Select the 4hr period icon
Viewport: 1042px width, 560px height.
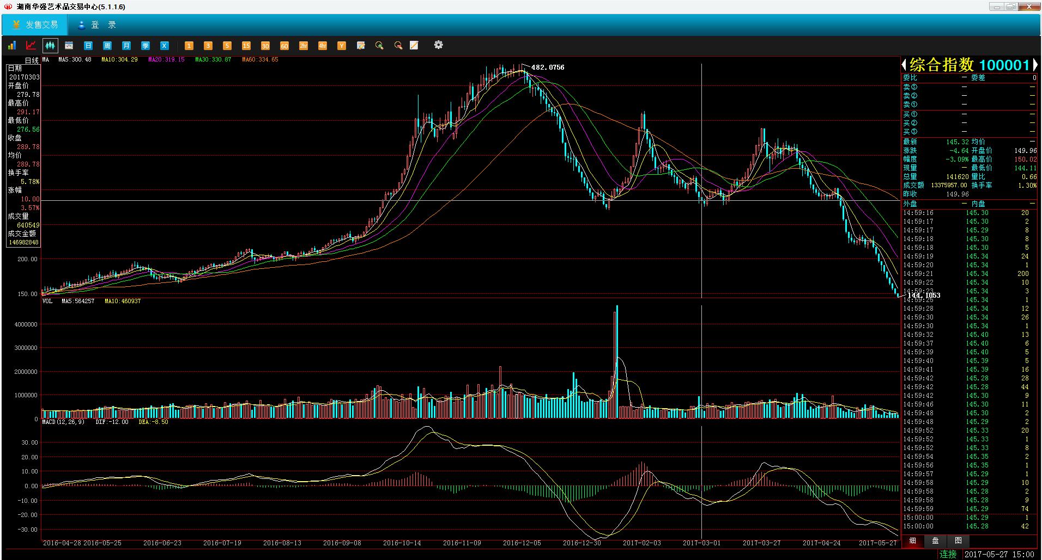click(323, 46)
